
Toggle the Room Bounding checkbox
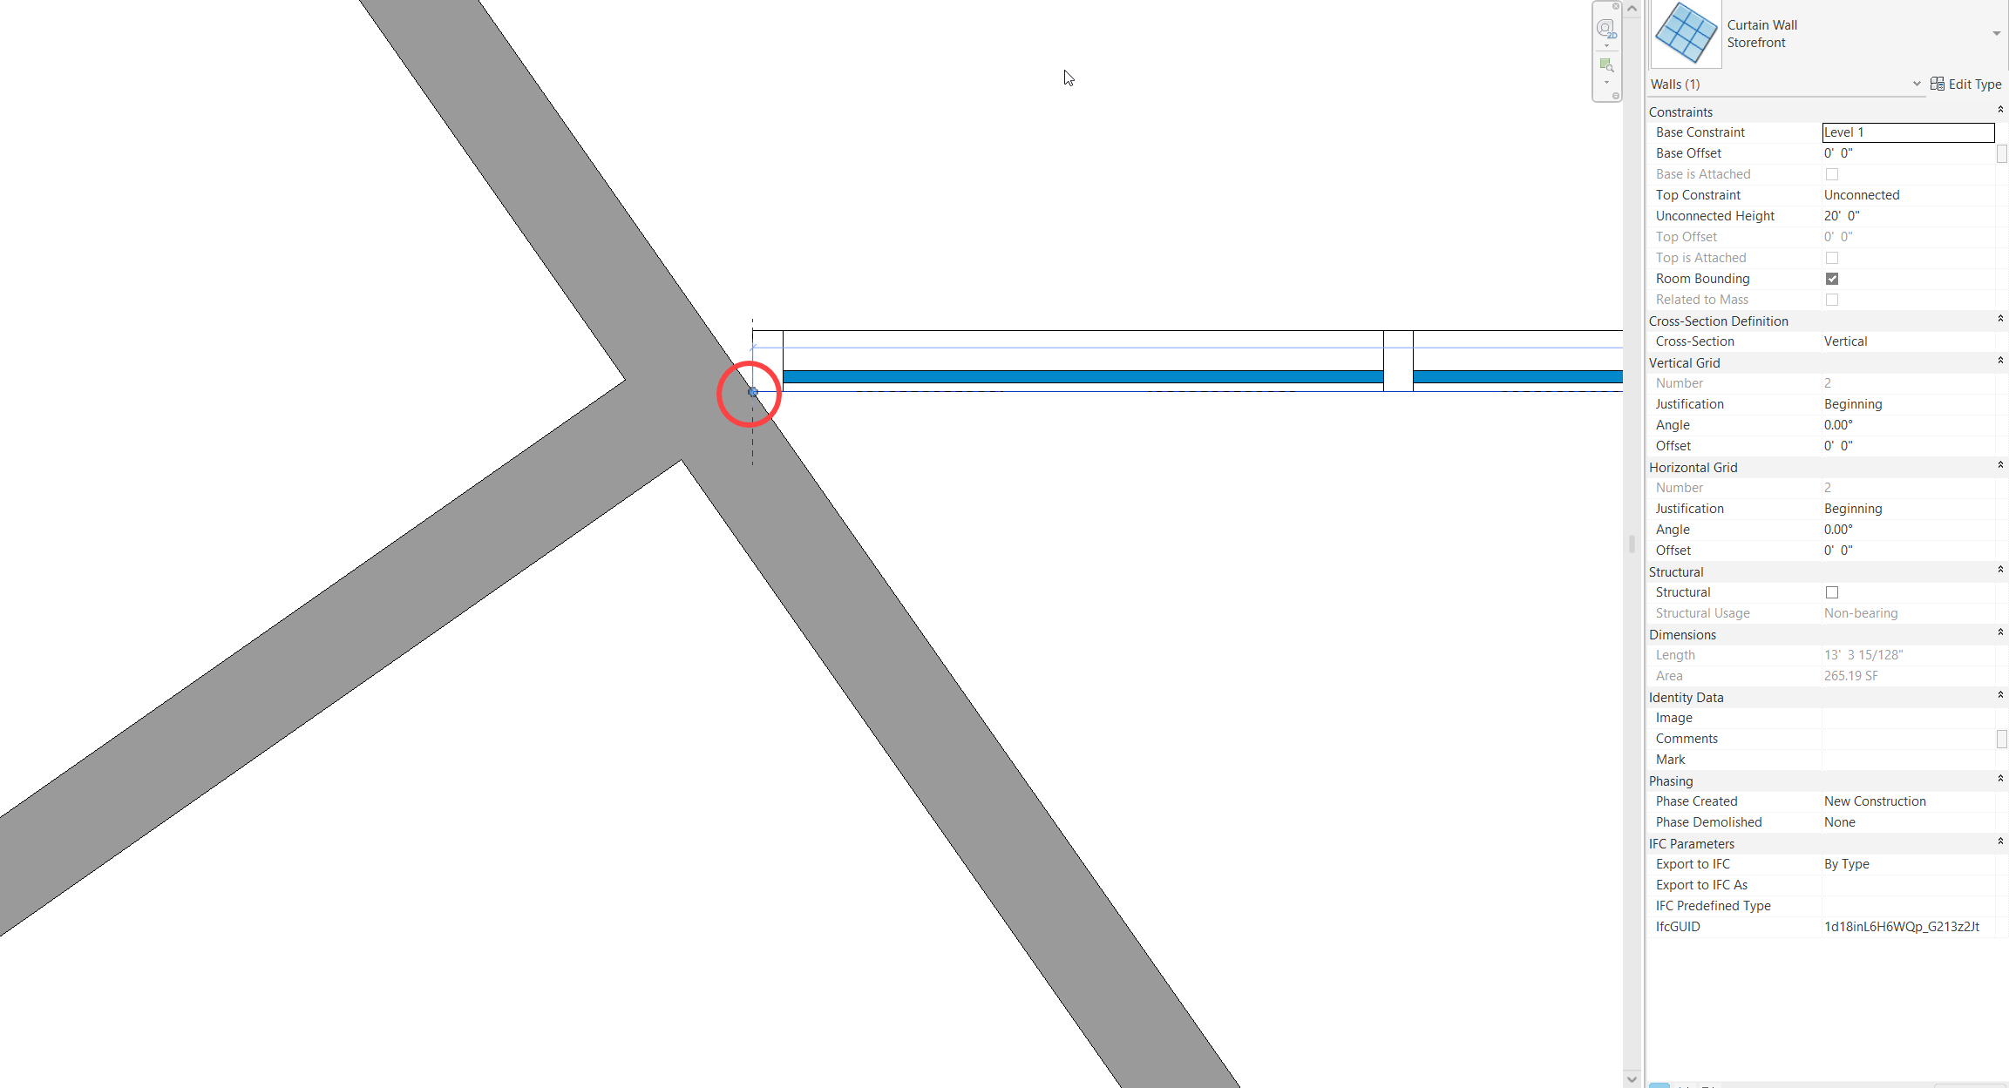[1830, 277]
